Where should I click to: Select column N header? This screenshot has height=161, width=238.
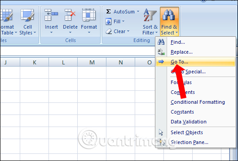pyautogui.click(x=120, y=62)
